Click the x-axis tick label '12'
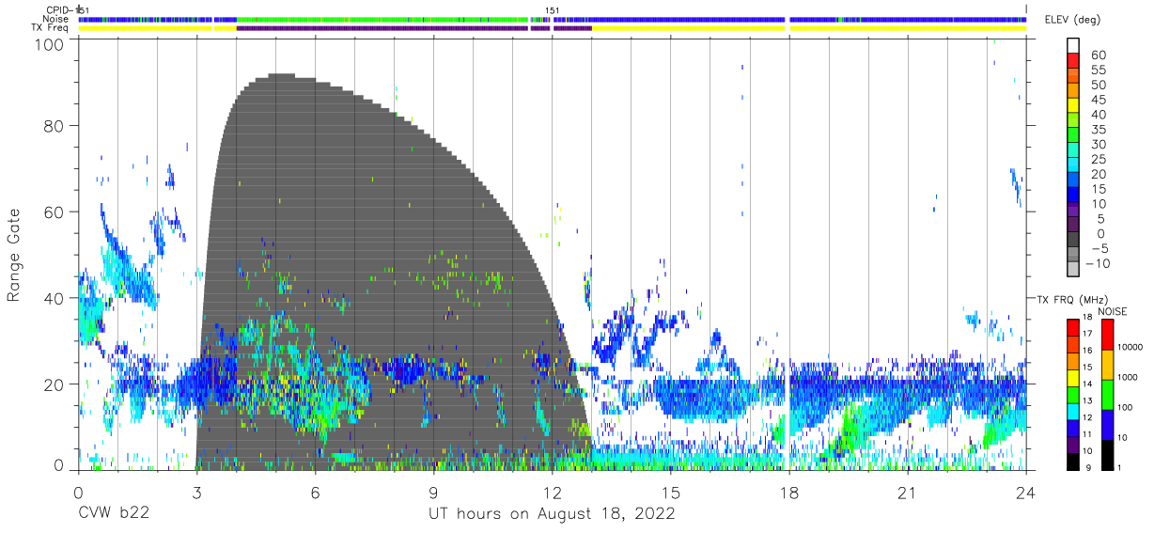The width and height of the screenshot is (1154, 533). pos(553,494)
